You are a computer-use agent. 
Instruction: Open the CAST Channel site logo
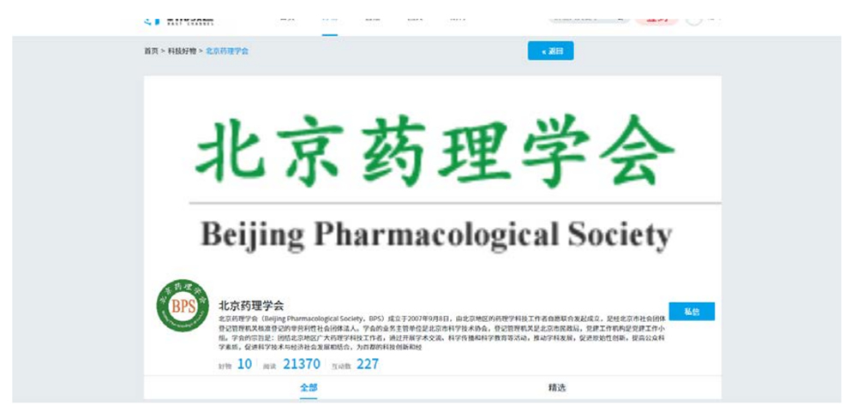tap(179, 21)
